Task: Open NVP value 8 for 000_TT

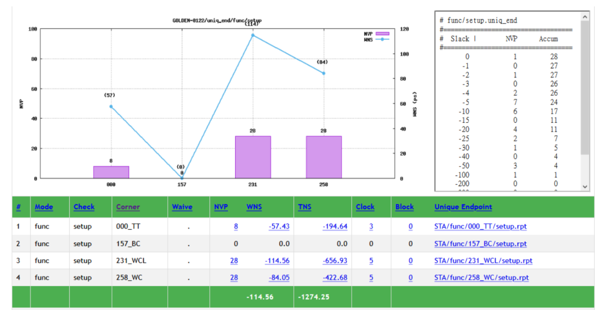Action: coord(236,226)
